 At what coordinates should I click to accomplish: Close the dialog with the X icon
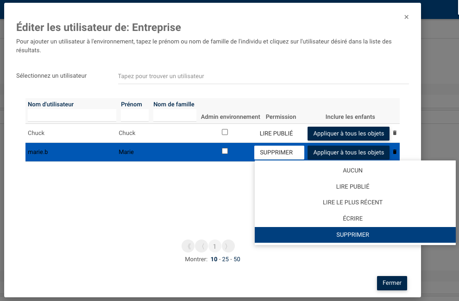click(x=406, y=17)
